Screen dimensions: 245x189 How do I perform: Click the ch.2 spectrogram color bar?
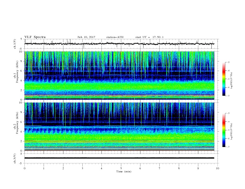224,130
